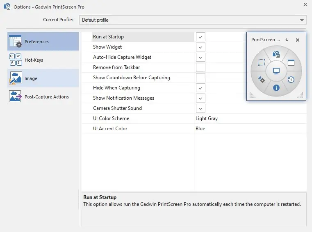Open the Current Profile dropdown arrow

point(302,20)
